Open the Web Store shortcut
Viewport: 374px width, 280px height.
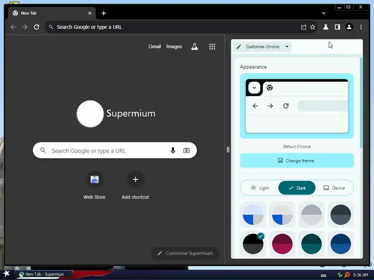(95, 186)
